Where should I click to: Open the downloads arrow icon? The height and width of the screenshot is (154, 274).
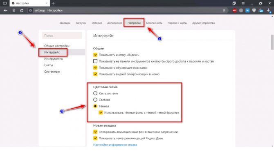269,11
